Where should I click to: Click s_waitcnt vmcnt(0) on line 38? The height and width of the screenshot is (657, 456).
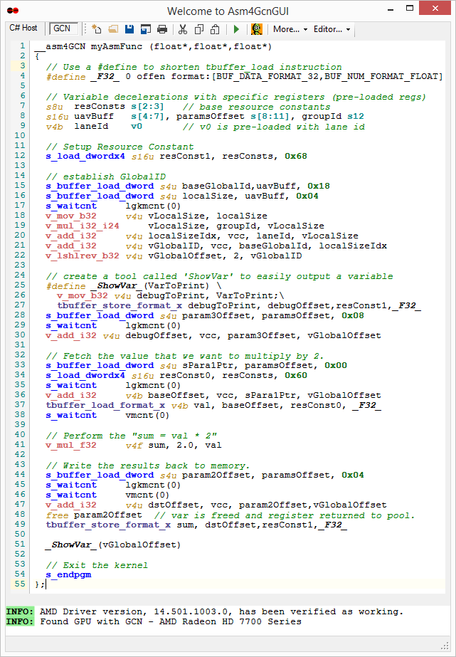tap(107, 415)
